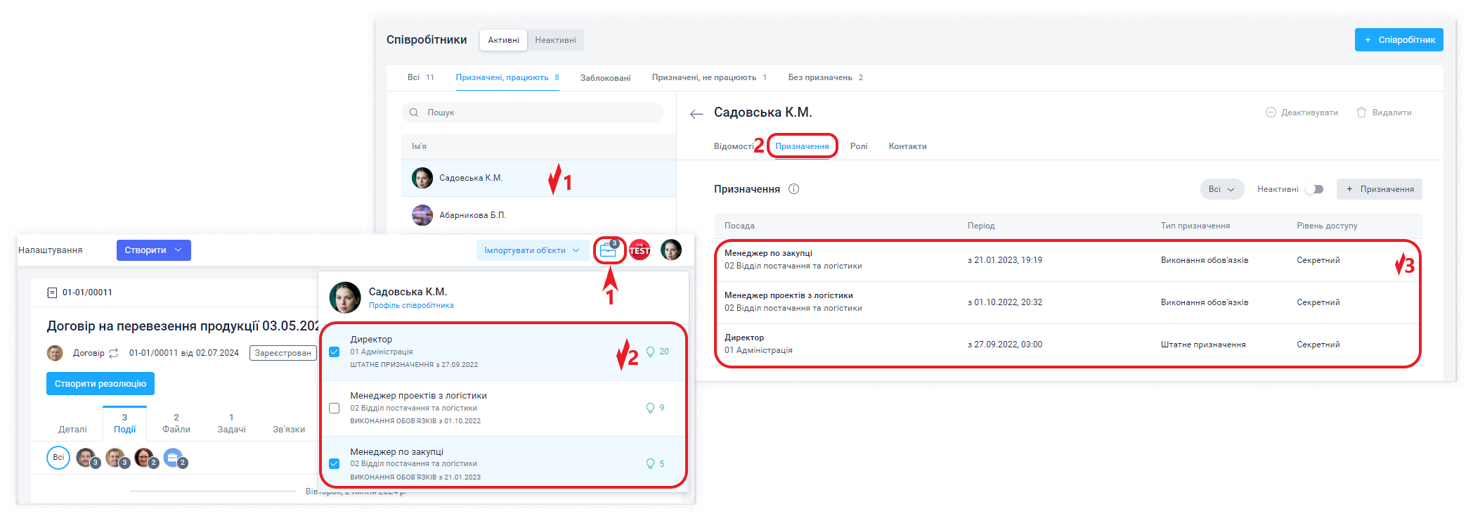Click the back arrow beside Садовська К.М.
1473x521 pixels.
click(x=696, y=114)
